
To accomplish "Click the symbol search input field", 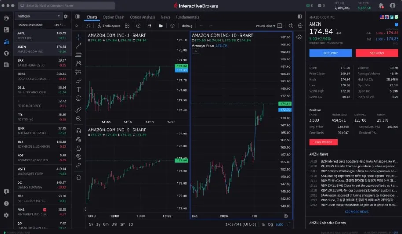I will tap(67, 6).
